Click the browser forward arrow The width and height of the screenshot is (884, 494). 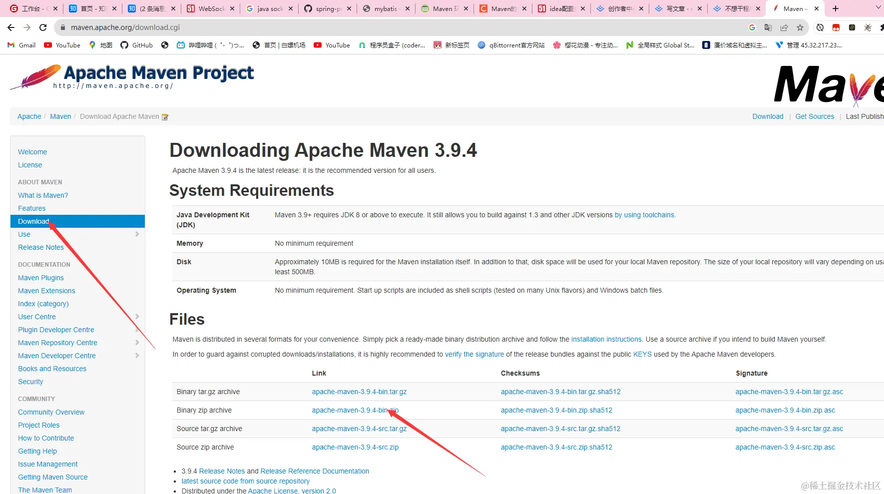coord(27,27)
